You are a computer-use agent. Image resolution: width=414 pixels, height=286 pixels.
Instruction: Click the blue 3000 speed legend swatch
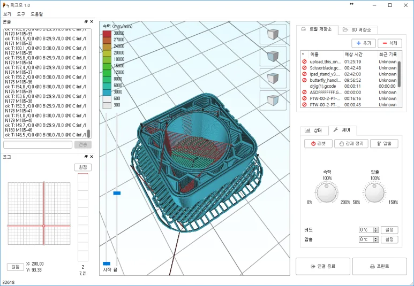click(x=107, y=92)
